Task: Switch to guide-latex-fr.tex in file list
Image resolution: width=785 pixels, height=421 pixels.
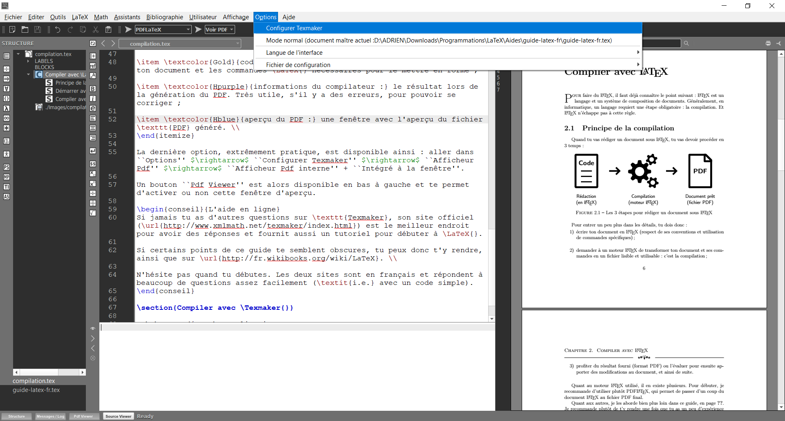Action: [x=36, y=390]
